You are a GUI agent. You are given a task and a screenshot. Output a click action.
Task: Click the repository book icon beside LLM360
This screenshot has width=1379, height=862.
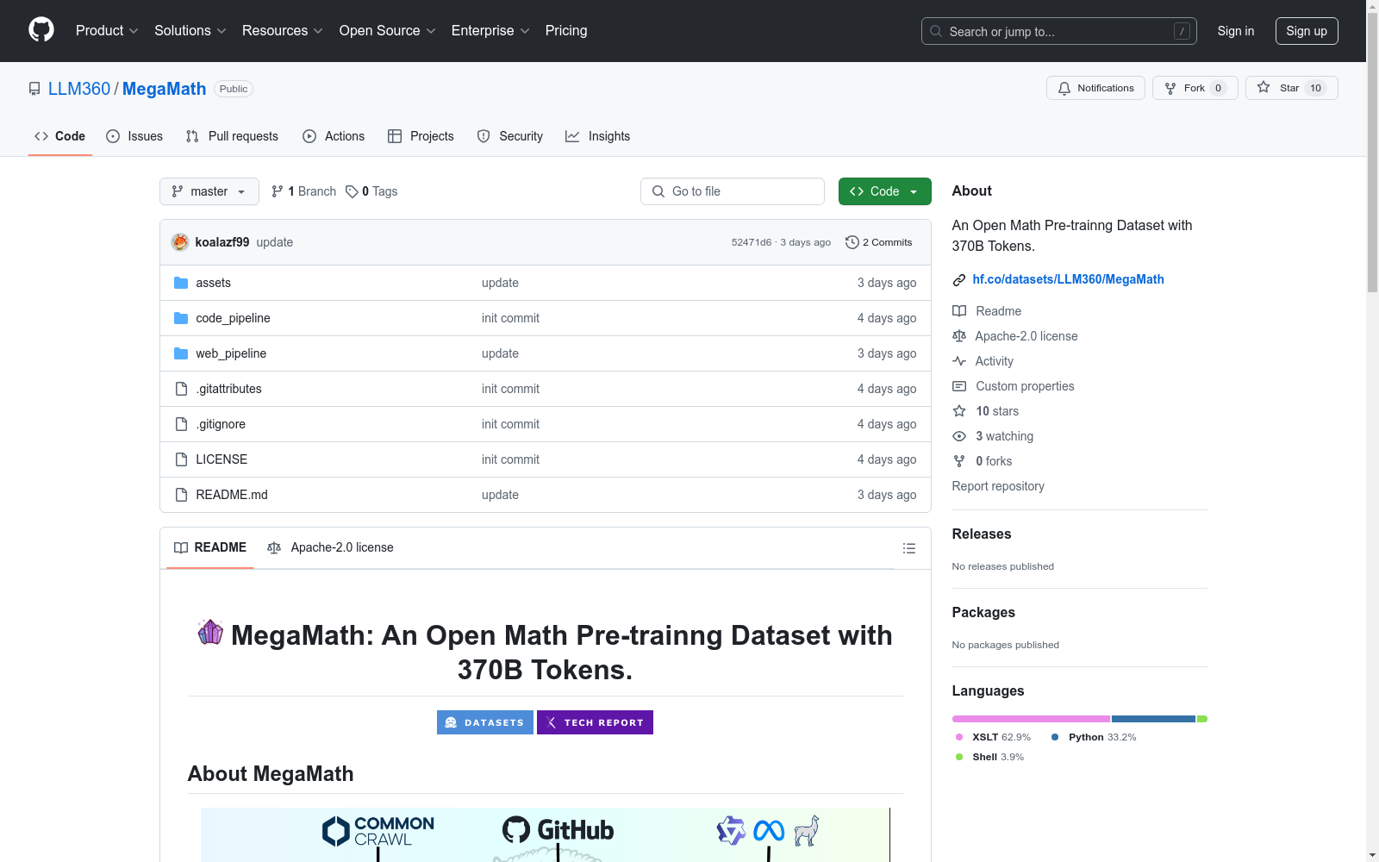tap(34, 89)
